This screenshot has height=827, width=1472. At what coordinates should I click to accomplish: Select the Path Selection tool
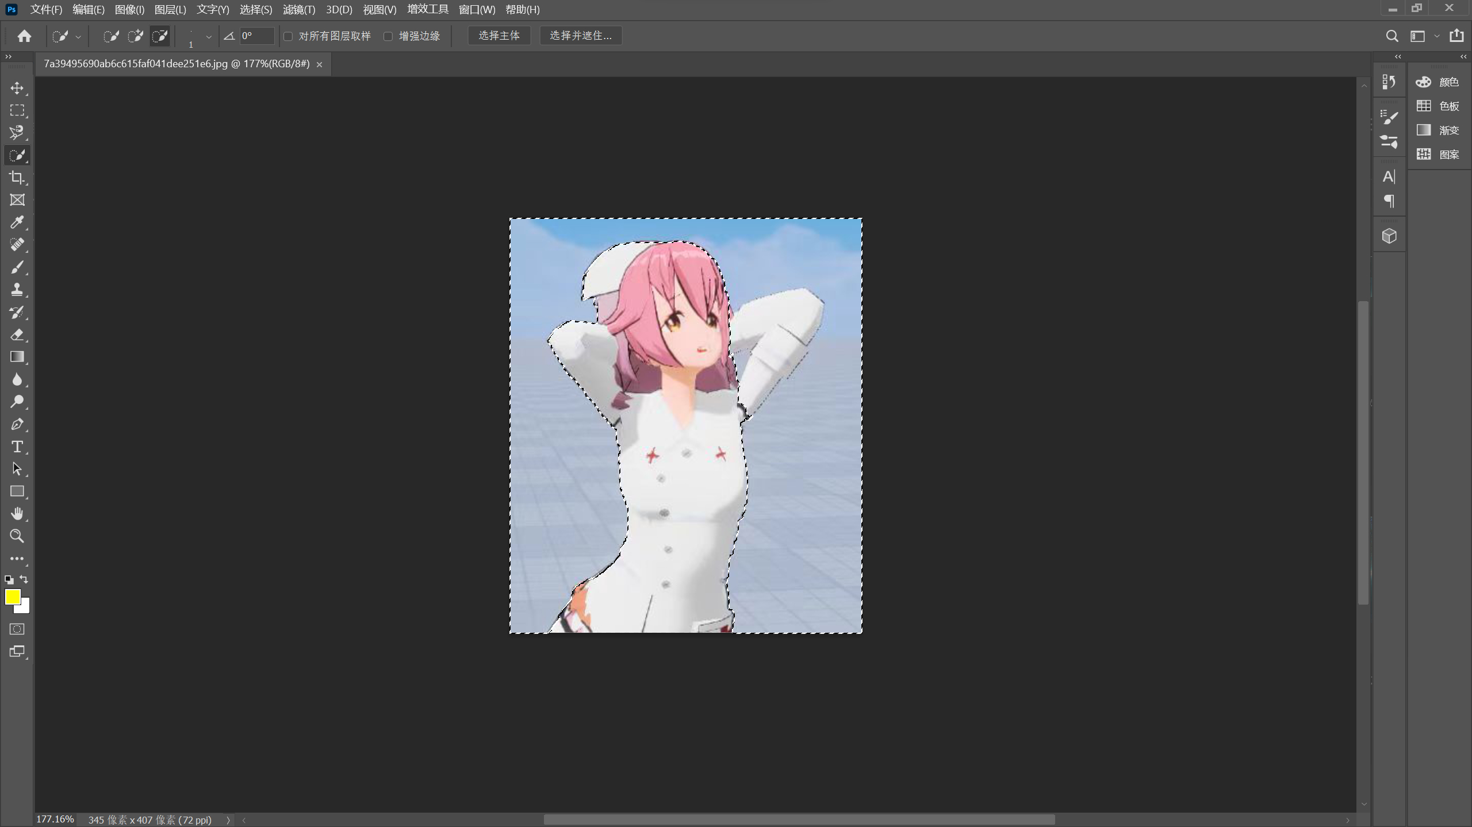point(17,469)
